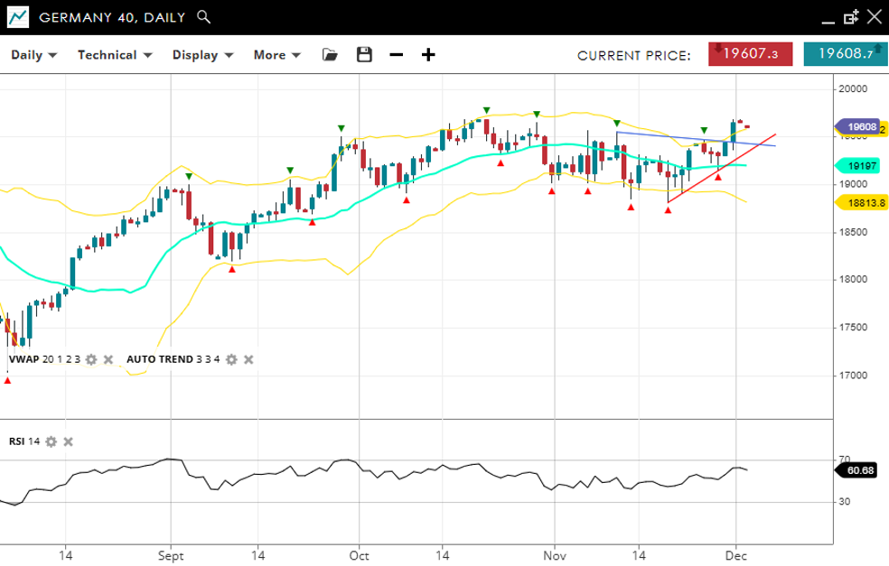Expand the Daily timeframe dropdown

pos(34,55)
